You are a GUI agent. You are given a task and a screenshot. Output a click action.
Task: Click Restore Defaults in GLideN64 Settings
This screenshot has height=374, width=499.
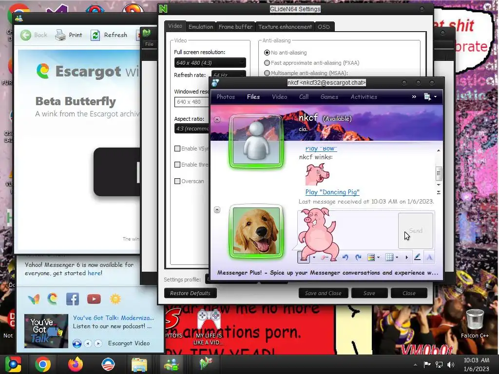click(190, 293)
